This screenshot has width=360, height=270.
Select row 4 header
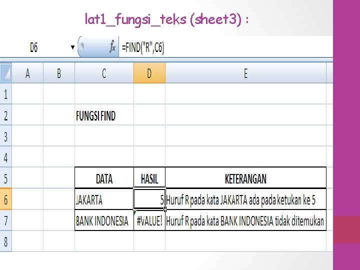pos(5,157)
